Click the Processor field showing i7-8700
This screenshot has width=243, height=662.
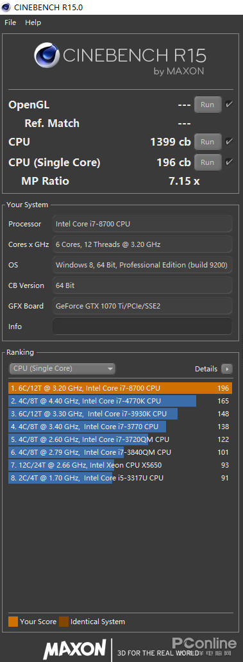(142, 224)
